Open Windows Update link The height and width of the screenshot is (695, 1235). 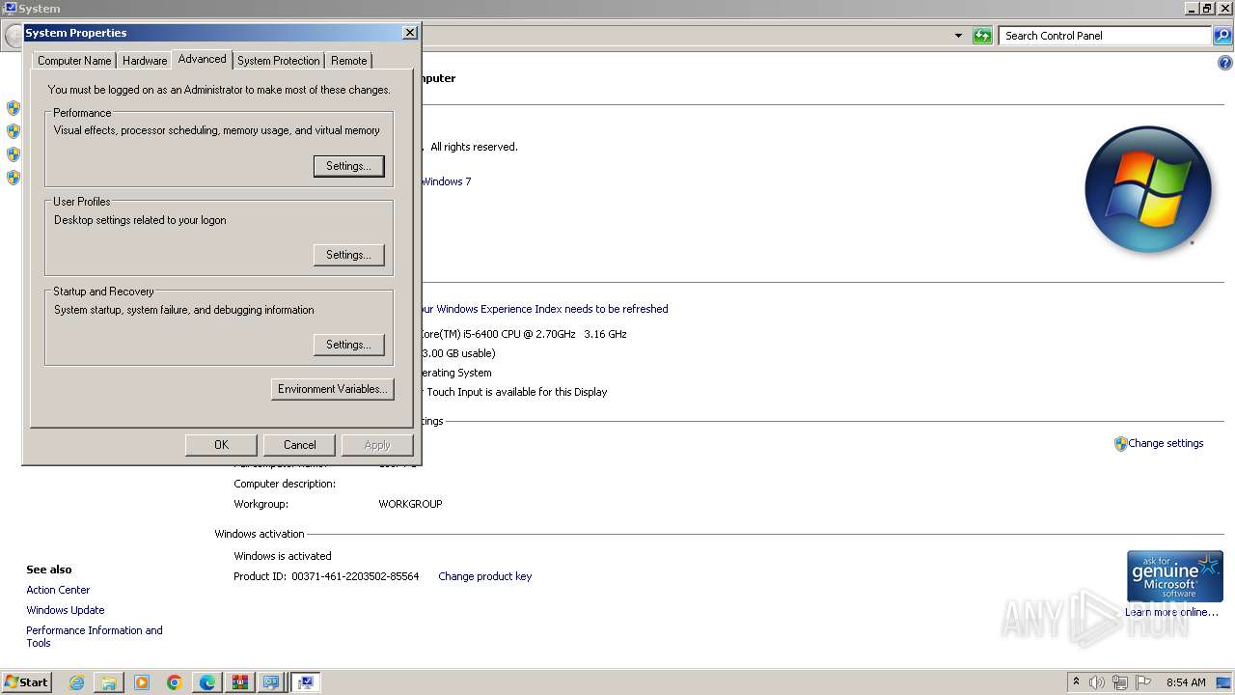(66, 611)
